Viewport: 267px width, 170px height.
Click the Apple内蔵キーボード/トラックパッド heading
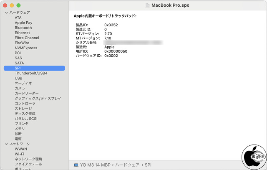[x=105, y=16]
